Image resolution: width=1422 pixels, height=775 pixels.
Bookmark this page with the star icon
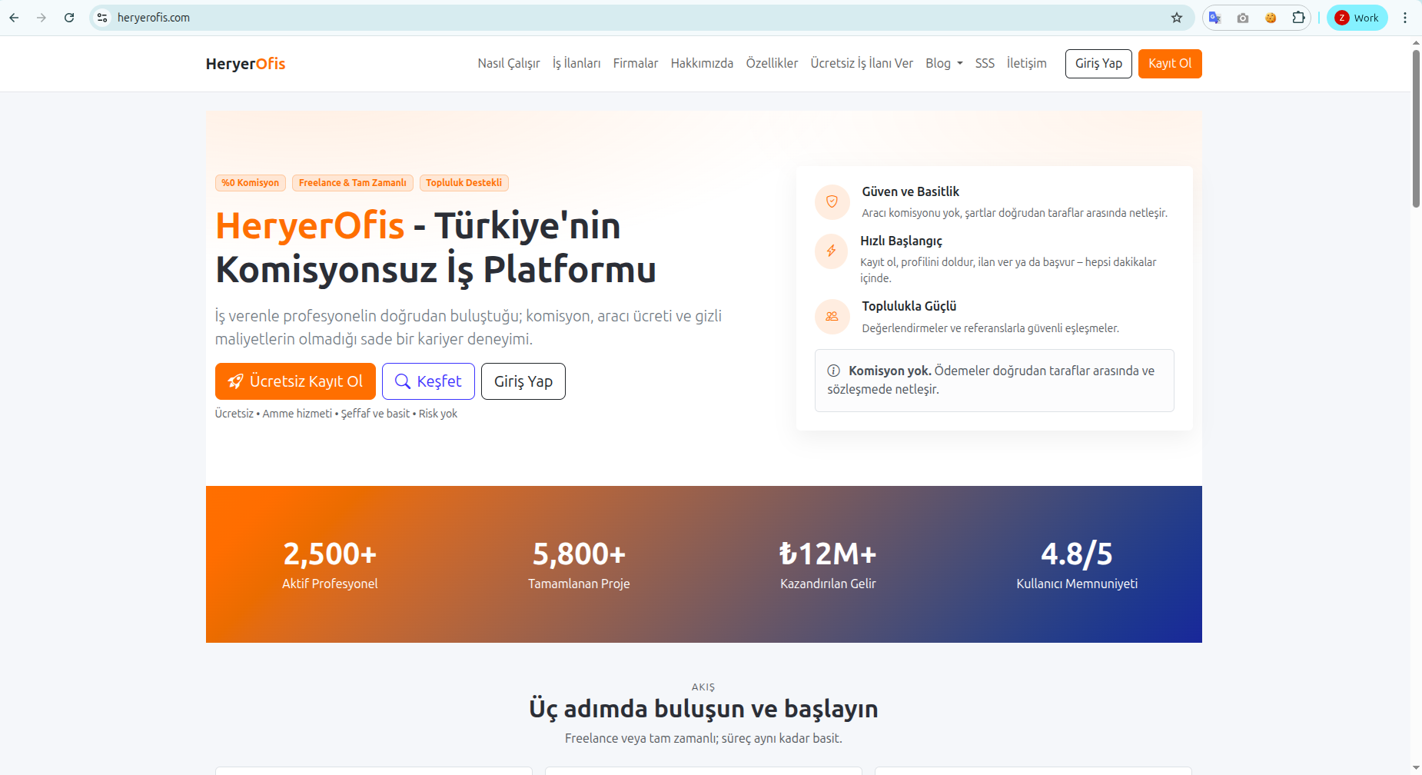[1176, 18]
